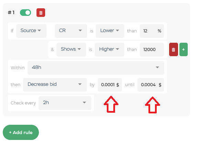Open the Check every 2h dropdown
This screenshot has height=142, width=197.
pos(65,103)
